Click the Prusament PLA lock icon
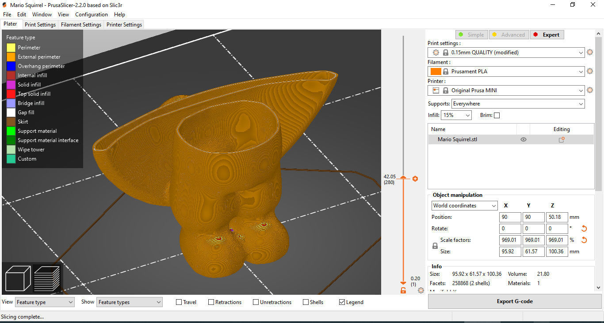This screenshot has height=323, width=604. (x=446, y=71)
